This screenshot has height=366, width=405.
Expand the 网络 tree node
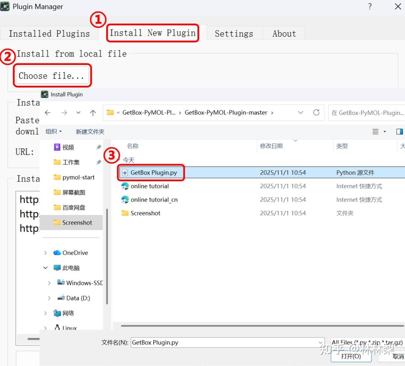tap(45, 313)
